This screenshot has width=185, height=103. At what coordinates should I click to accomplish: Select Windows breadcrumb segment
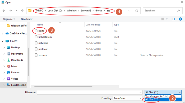pos(72,11)
